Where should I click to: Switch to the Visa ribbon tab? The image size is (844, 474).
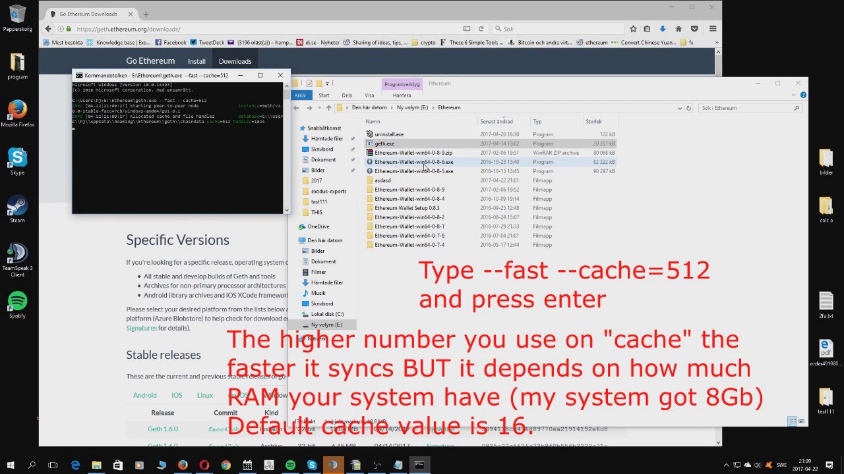click(x=369, y=95)
